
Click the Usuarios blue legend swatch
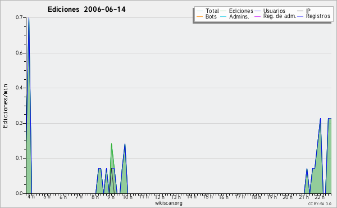pos(257,11)
